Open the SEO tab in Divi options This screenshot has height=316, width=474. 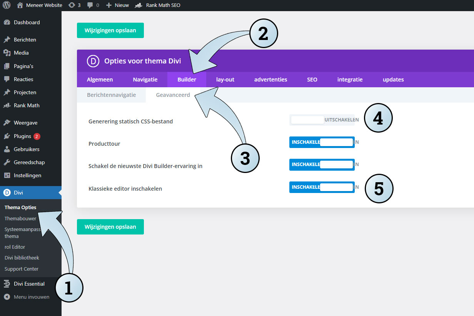tap(312, 80)
